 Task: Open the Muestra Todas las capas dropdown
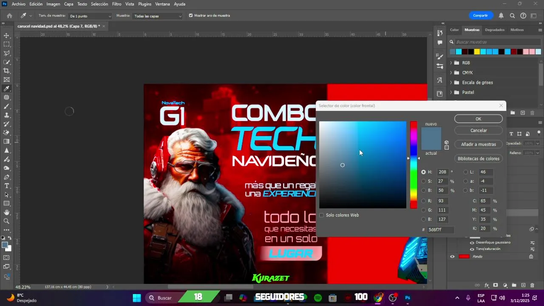158,16
